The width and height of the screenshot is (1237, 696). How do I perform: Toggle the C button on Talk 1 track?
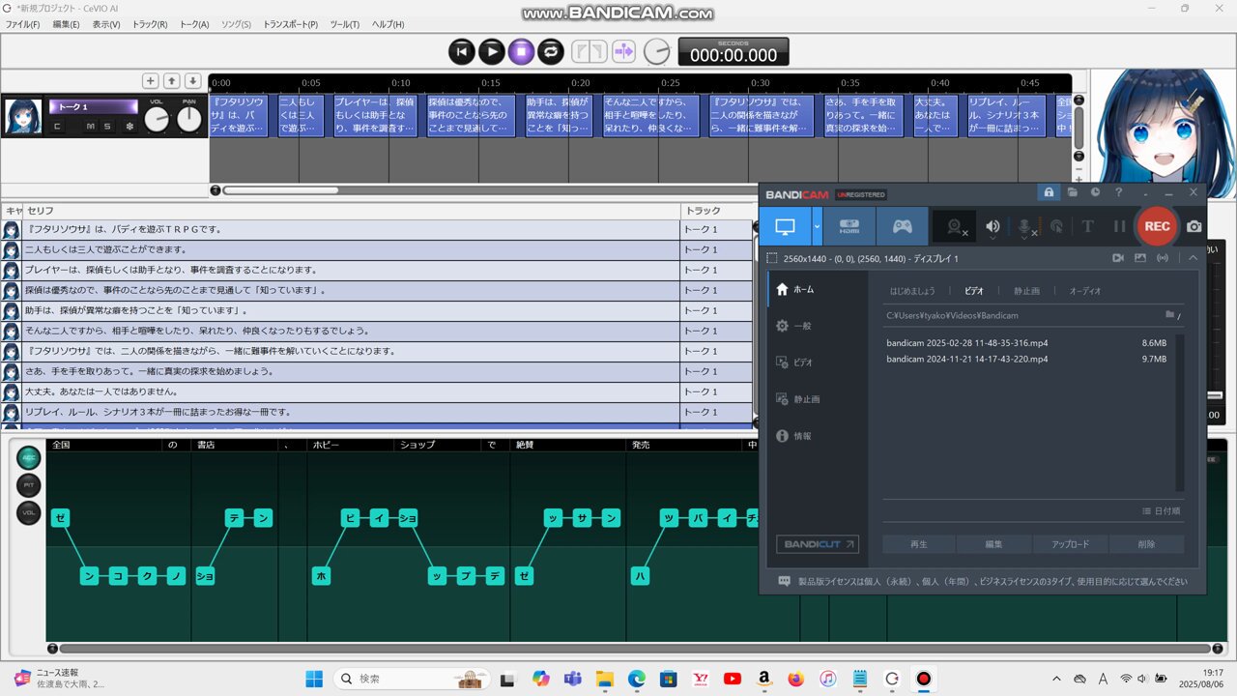pyautogui.click(x=57, y=127)
